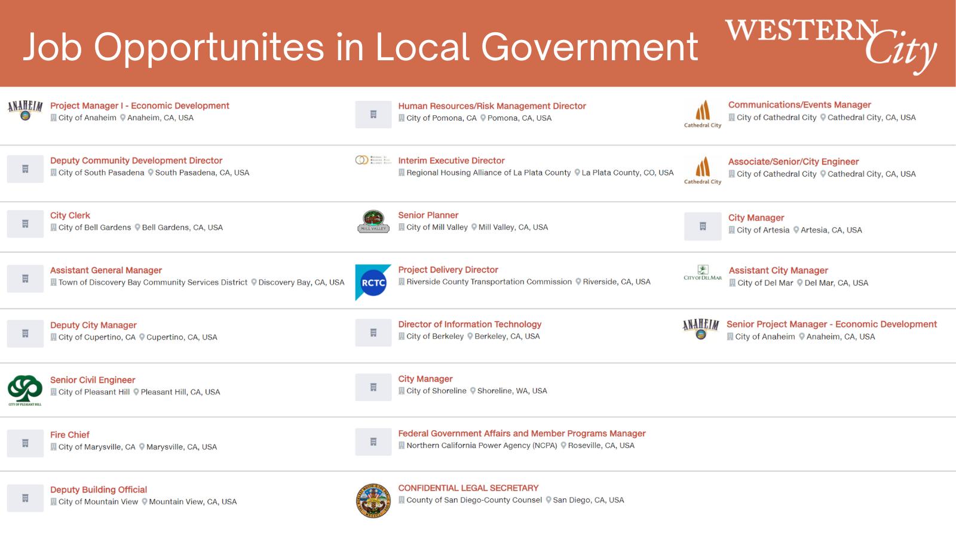
Task: Click 'City of Pleasant Hill' employer text
Action: click(x=94, y=392)
